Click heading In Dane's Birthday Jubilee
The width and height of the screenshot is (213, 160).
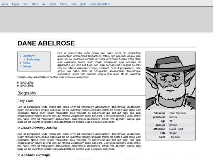click(37, 128)
